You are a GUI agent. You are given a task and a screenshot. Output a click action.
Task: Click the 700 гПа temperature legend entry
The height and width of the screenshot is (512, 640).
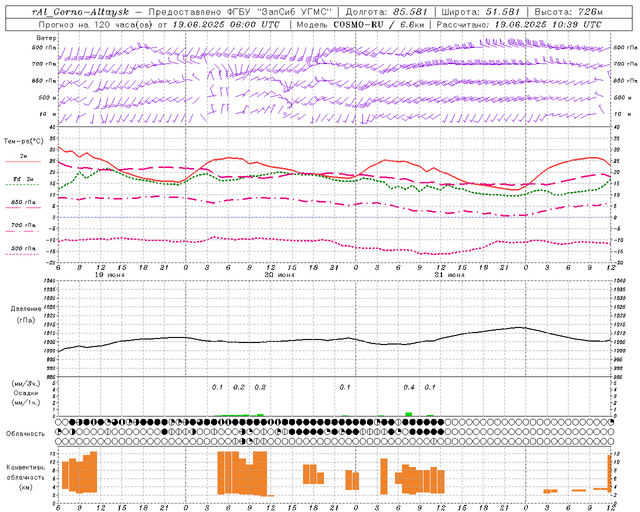pyautogui.click(x=23, y=225)
